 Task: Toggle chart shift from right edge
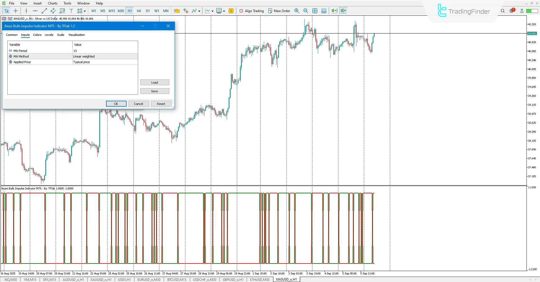pos(343,11)
